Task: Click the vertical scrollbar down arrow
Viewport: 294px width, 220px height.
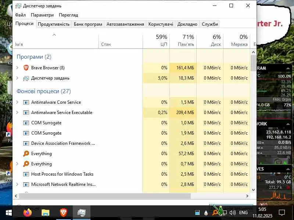Action: click(253, 190)
